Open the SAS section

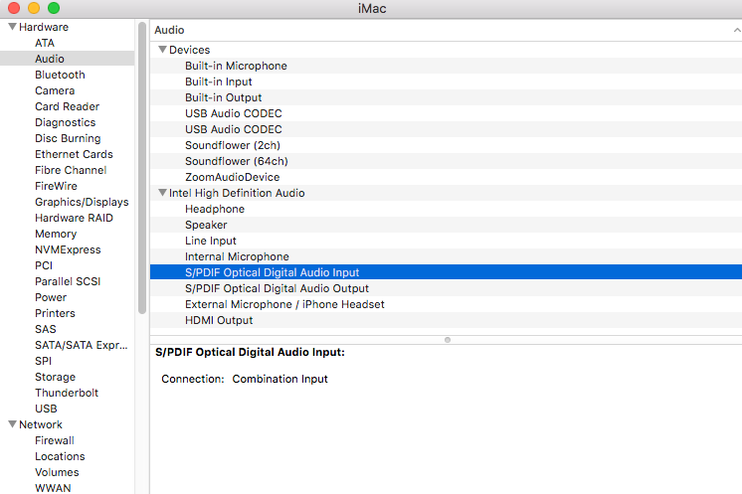(x=46, y=329)
